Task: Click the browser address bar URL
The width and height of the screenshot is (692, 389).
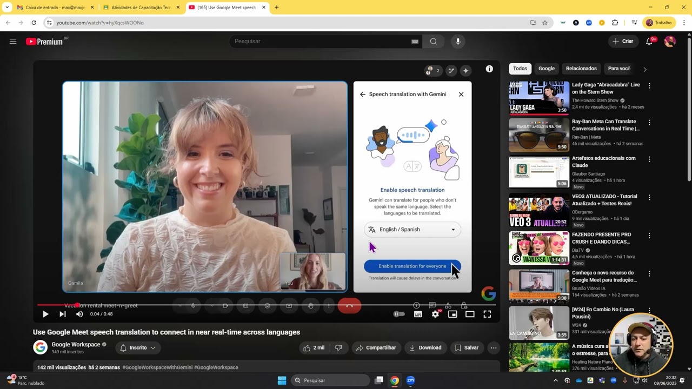Action: pos(100,23)
